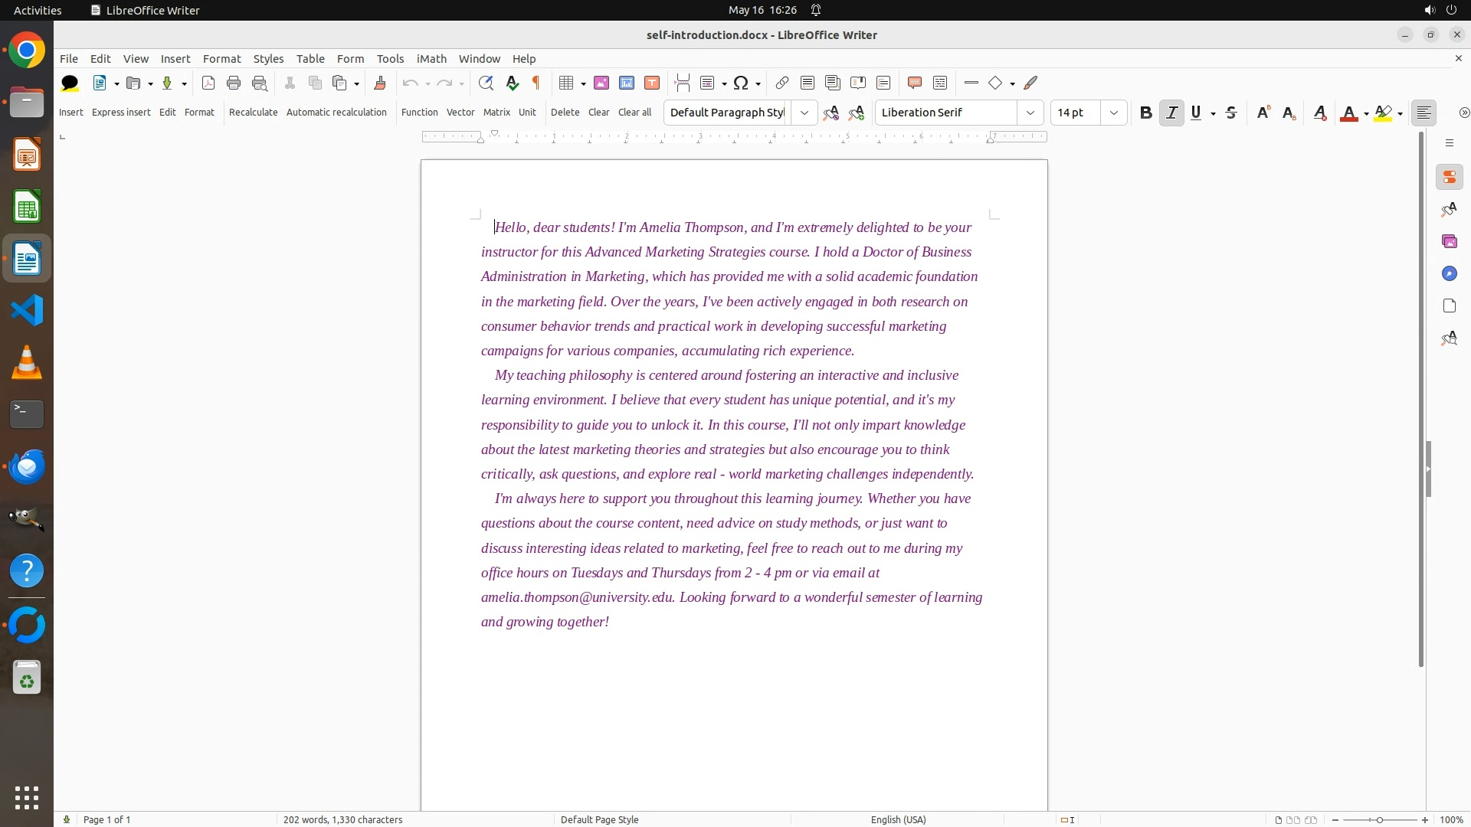Image resolution: width=1471 pixels, height=827 pixels.
Task: Open the Navigator sidebar panel
Action: 1449,273
